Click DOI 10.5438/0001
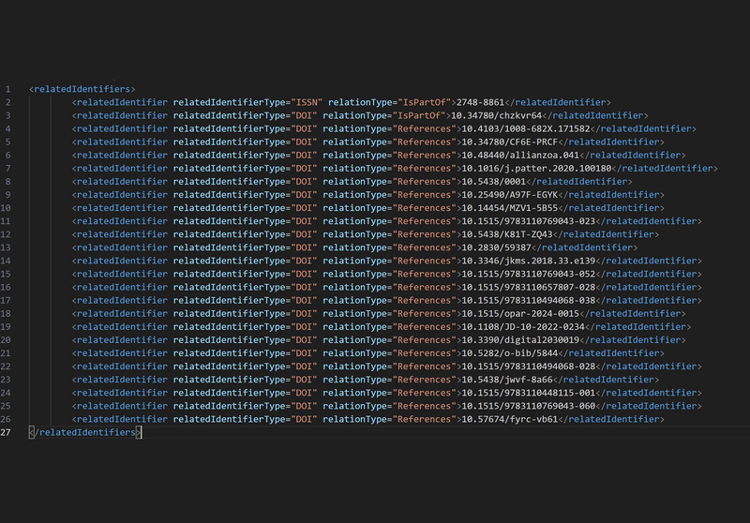The image size is (750, 523). pyautogui.click(x=494, y=182)
